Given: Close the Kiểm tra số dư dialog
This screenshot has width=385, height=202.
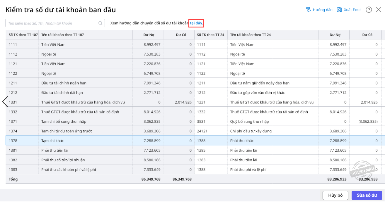Looking at the screenshot, I should [378, 10].
